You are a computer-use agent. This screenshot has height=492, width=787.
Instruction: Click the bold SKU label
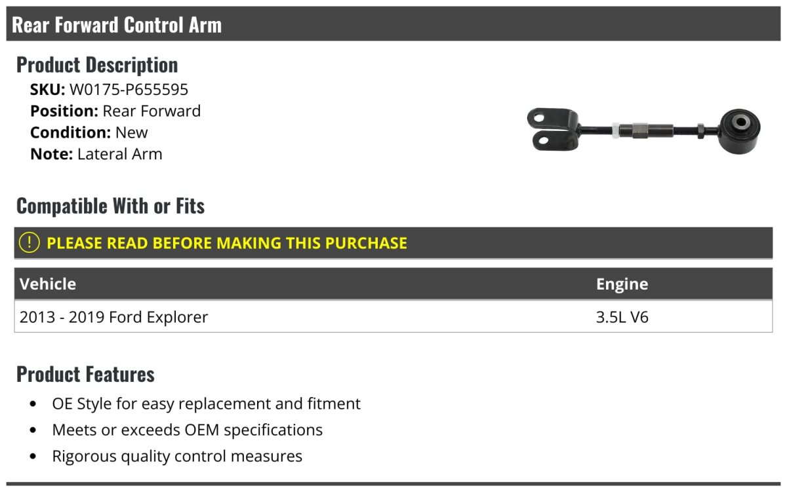click(47, 90)
